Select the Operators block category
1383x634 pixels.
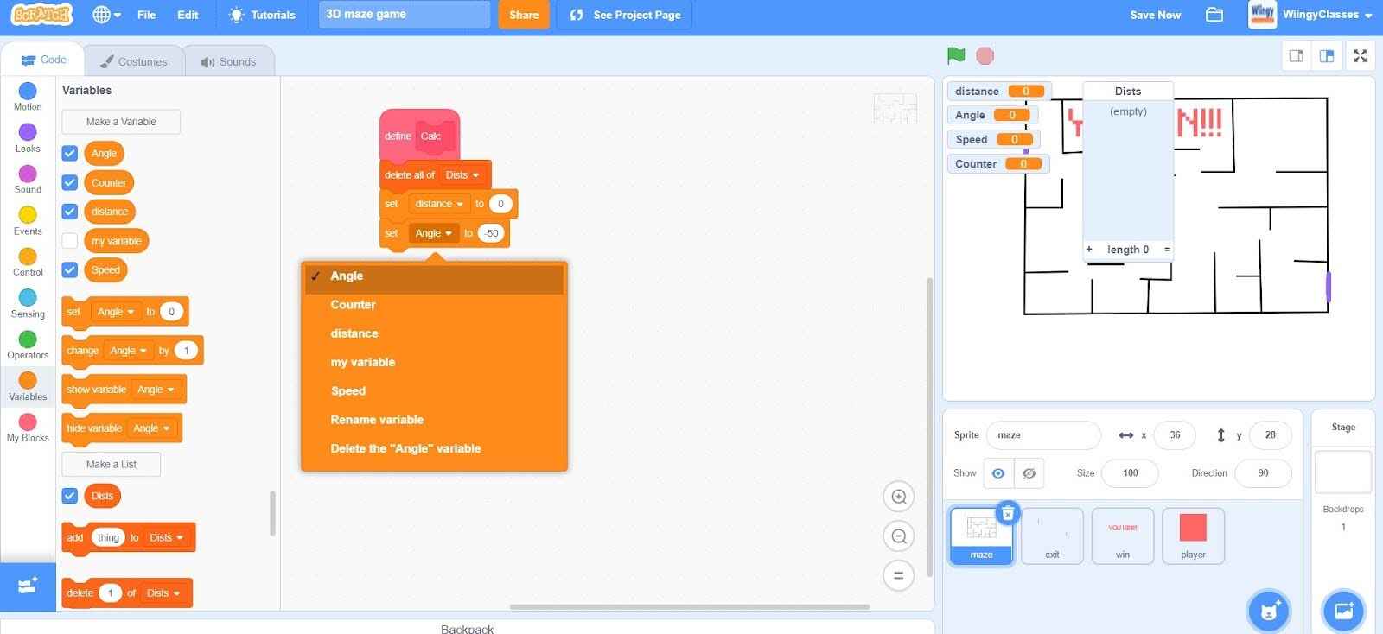pos(28,345)
